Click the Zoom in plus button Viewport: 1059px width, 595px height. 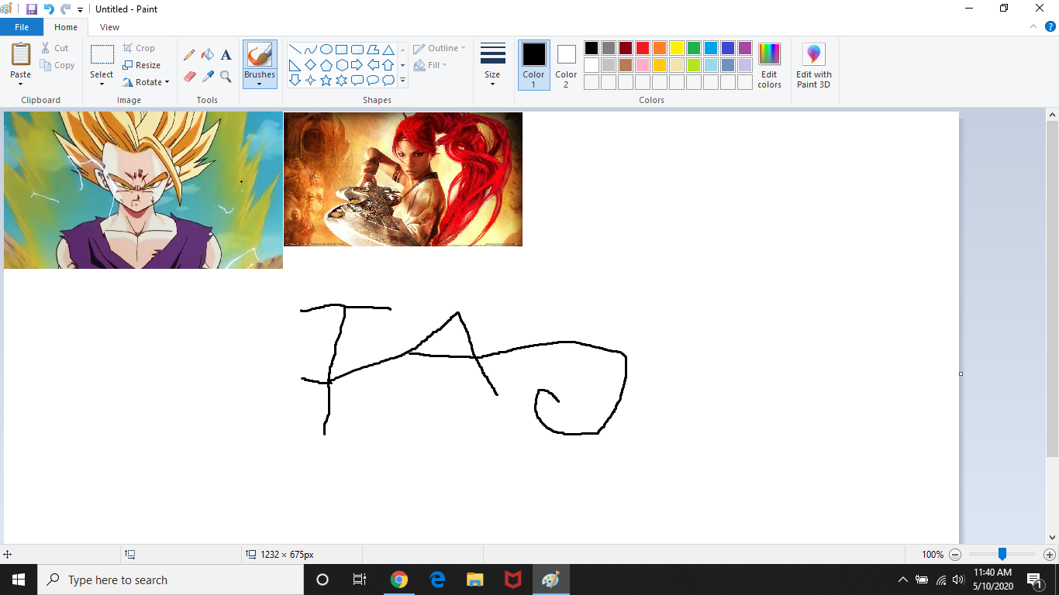(x=1050, y=555)
